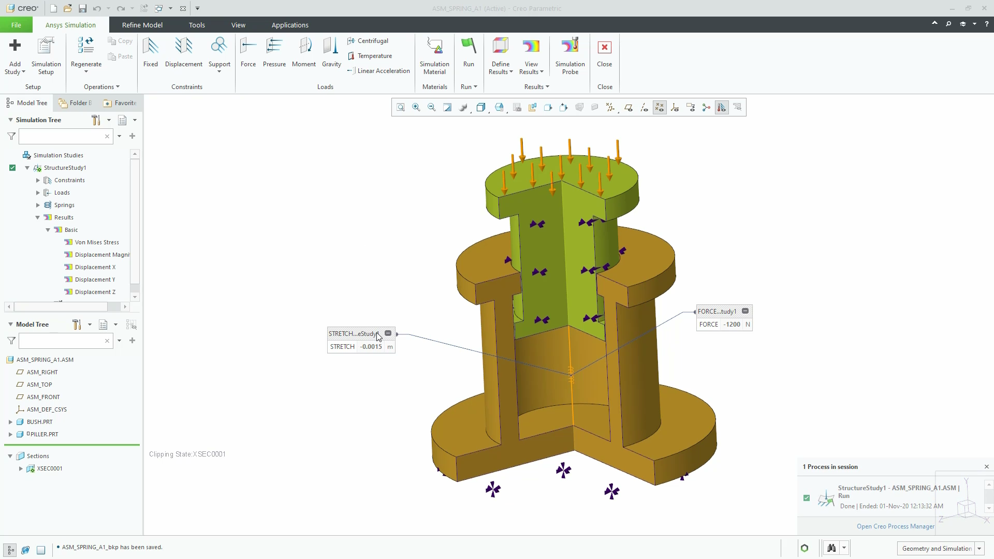Toggle the finished process checkbox
Screen dimensions: 994x559
click(807, 498)
